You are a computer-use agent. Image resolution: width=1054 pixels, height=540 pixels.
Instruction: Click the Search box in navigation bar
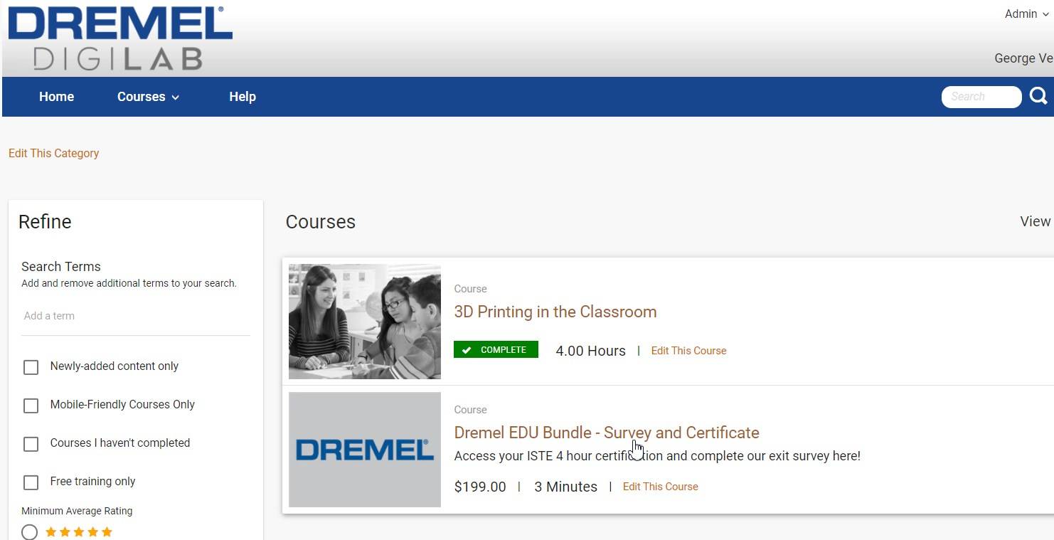tap(981, 97)
